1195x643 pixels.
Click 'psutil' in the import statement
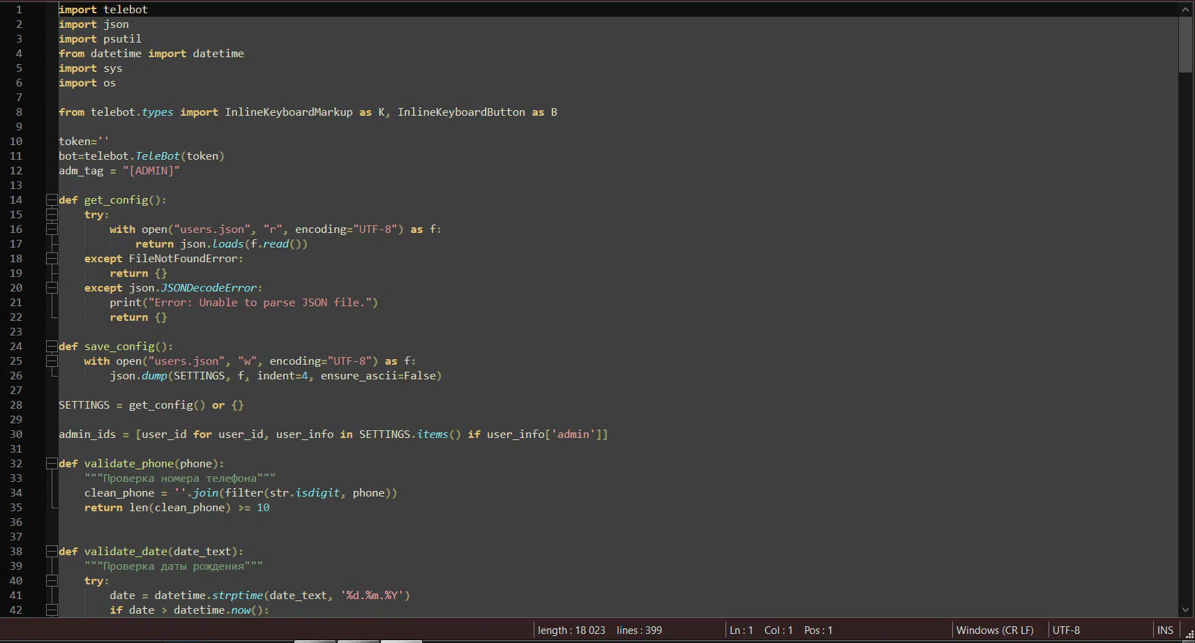click(x=122, y=39)
